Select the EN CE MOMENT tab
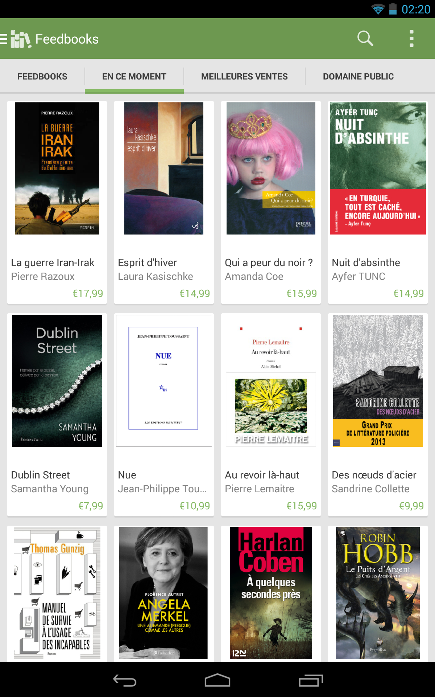This screenshot has height=697, width=435. click(x=134, y=77)
